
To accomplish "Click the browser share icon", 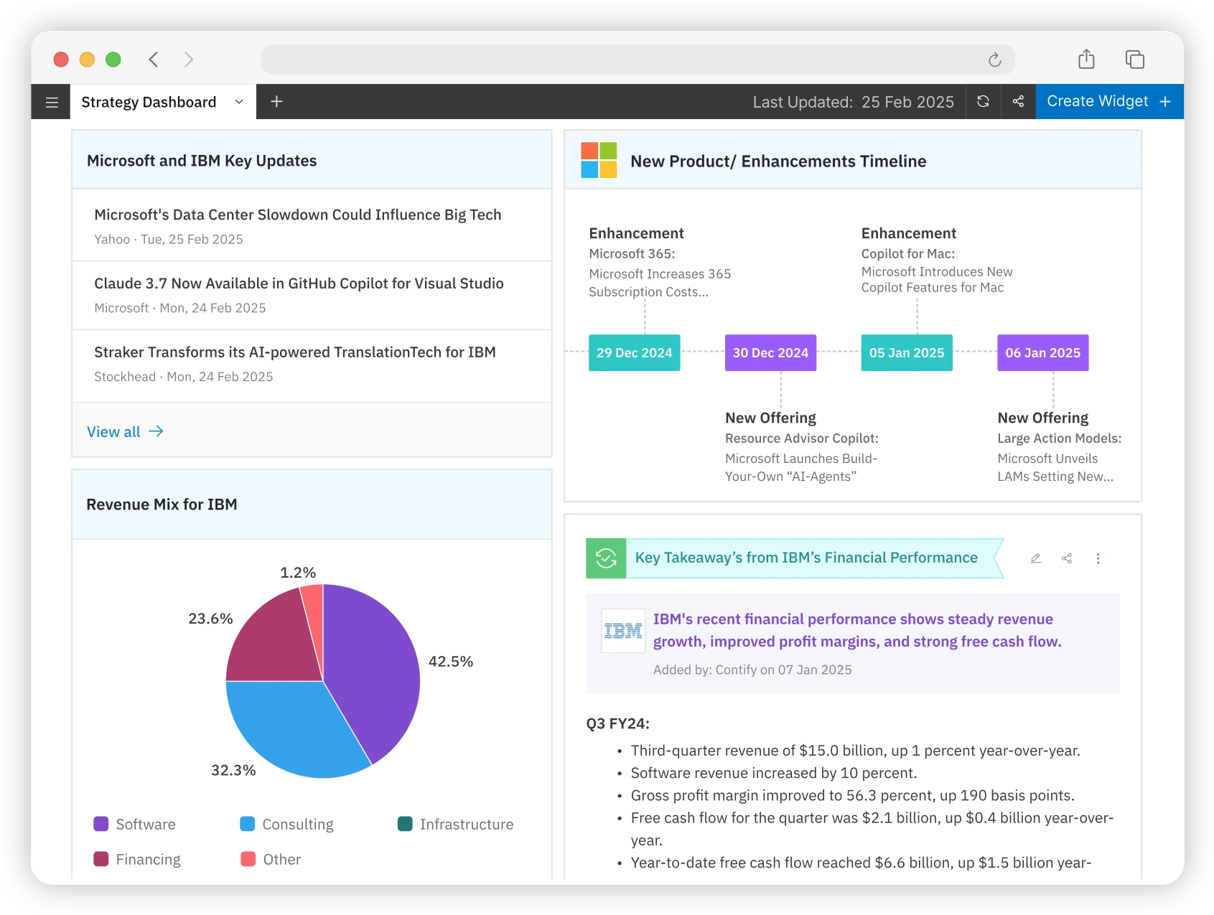I will [1086, 60].
